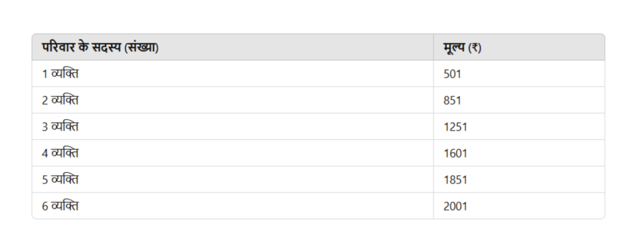The width and height of the screenshot is (631, 243).
Task: Select the 4 व्यक्ति cell
Action: (x=232, y=153)
